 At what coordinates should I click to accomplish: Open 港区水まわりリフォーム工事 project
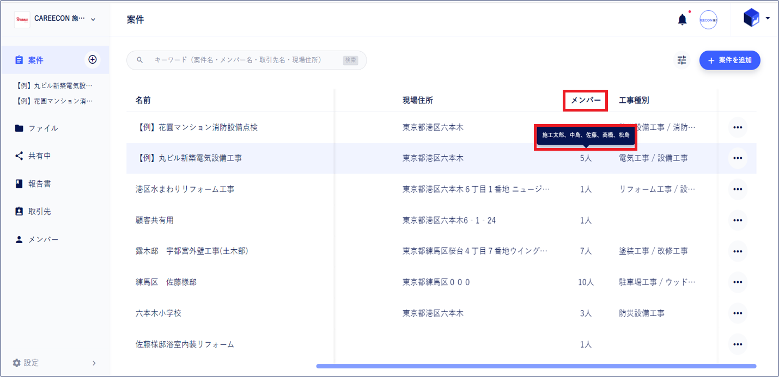coord(185,189)
